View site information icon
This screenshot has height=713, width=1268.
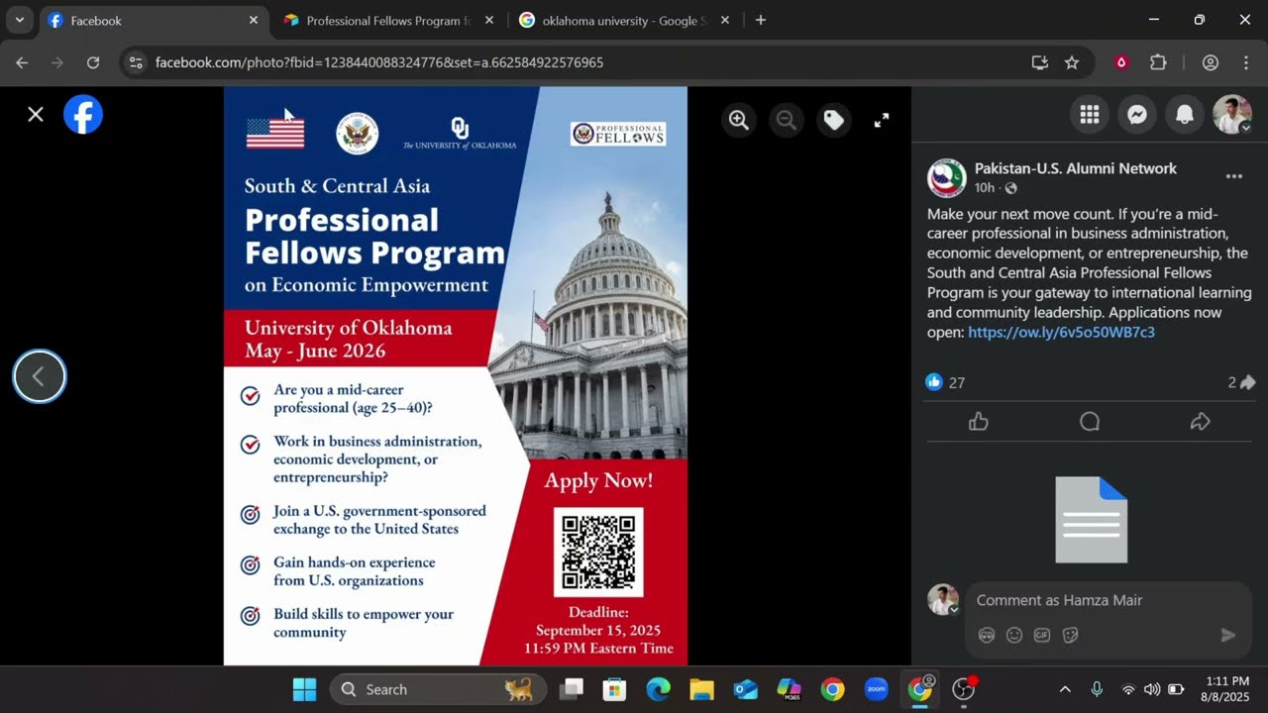(137, 62)
